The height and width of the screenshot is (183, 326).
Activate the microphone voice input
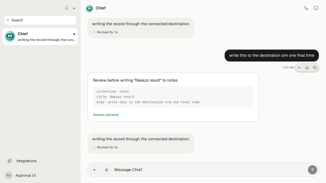pos(106,170)
